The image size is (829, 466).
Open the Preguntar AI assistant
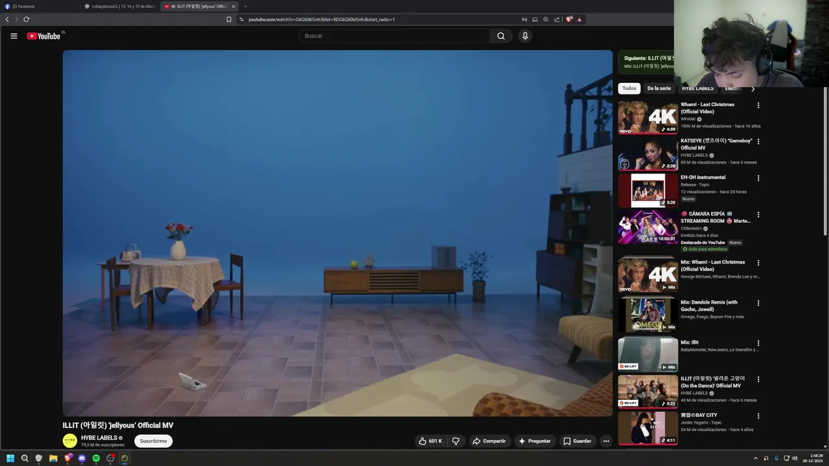click(534, 441)
